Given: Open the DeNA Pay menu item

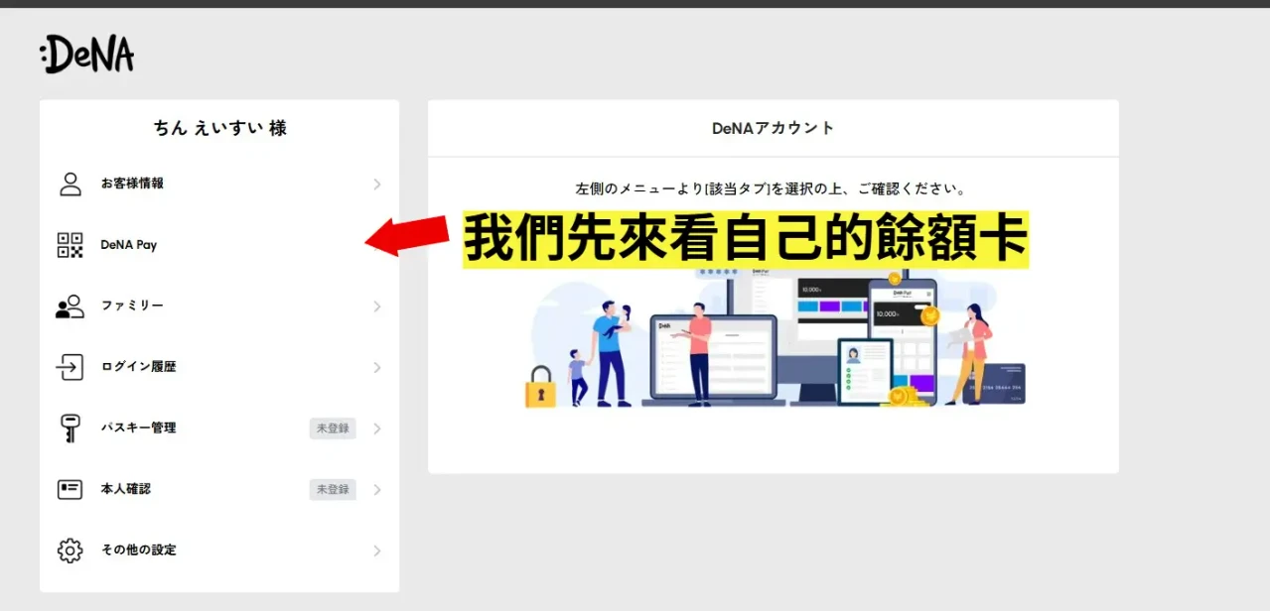Looking at the screenshot, I should 219,245.
